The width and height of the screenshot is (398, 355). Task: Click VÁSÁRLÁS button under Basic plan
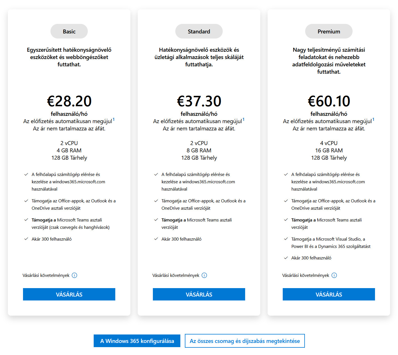(69, 294)
